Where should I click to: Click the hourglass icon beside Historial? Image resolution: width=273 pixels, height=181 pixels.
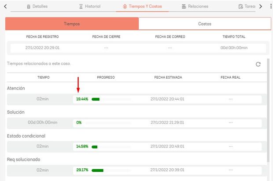coord(81,7)
